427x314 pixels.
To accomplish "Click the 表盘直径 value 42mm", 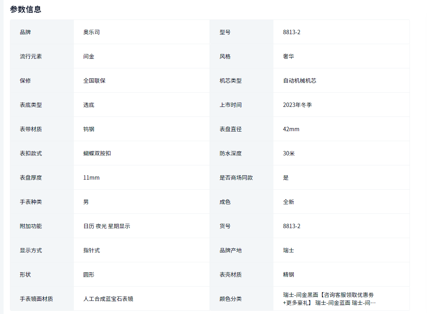I will pyautogui.click(x=291, y=129).
